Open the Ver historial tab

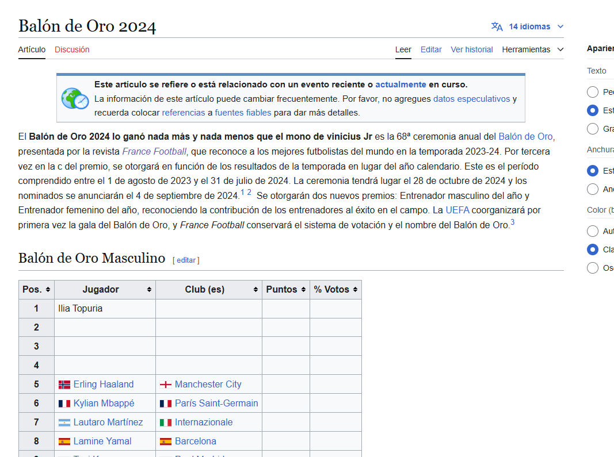pyautogui.click(x=471, y=49)
